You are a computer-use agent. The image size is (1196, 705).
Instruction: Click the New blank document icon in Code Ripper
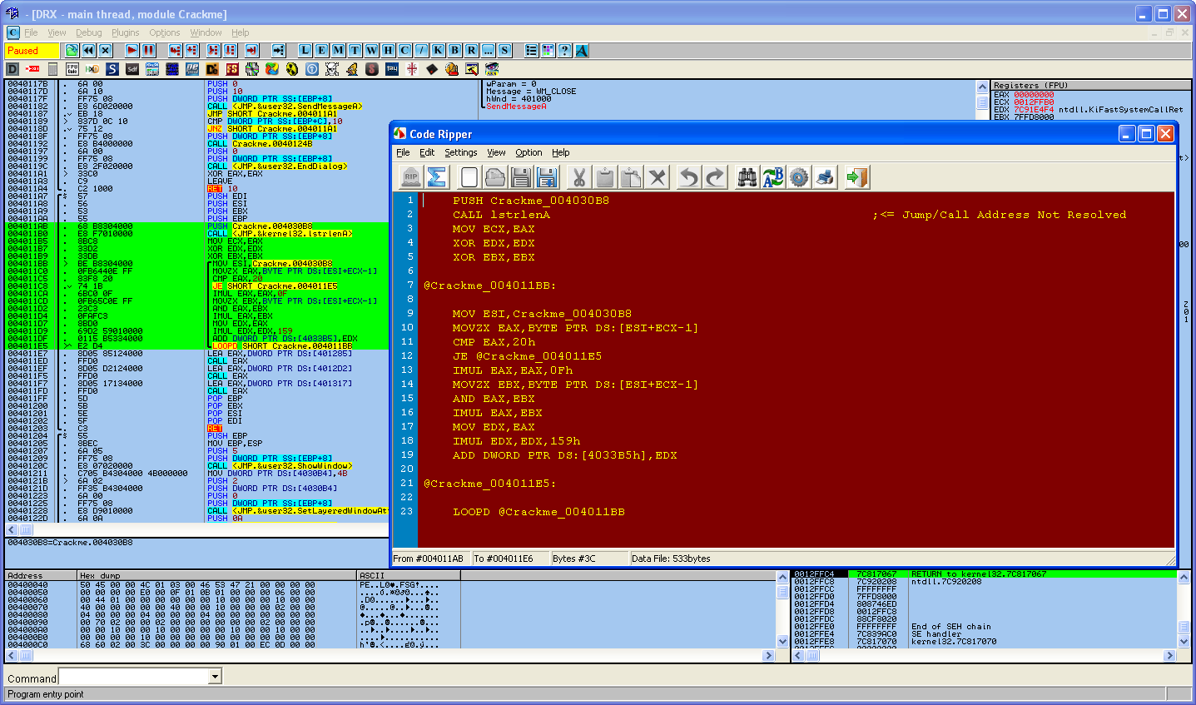click(x=469, y=176)
